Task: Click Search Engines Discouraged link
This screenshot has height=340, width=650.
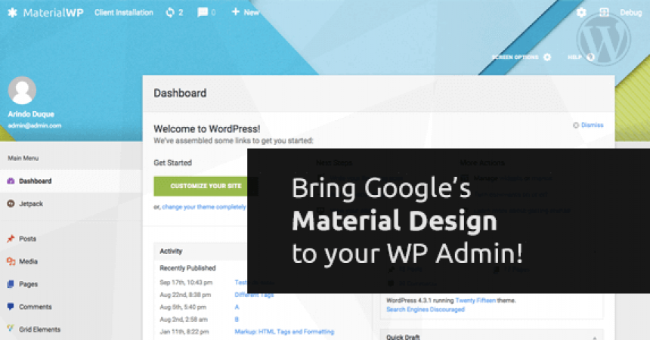Action: pyautogui.click(x=426, y=310)
